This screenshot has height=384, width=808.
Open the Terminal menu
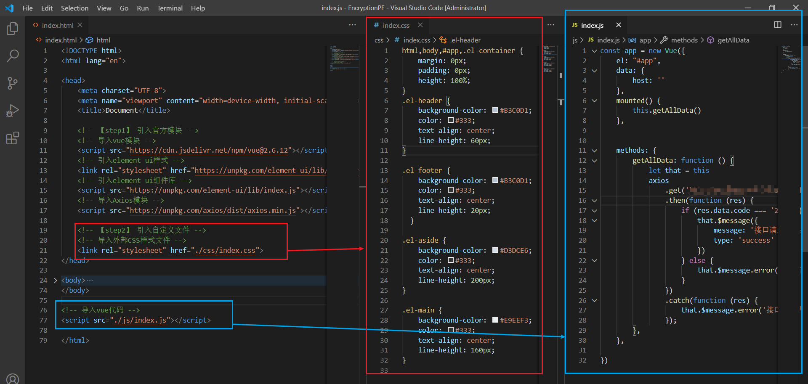click(x=170, y=8)
